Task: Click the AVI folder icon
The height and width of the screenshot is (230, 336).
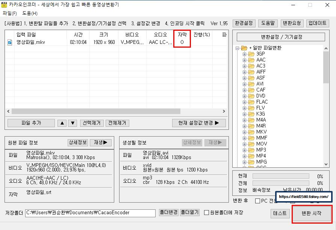Action: (251, 84)
